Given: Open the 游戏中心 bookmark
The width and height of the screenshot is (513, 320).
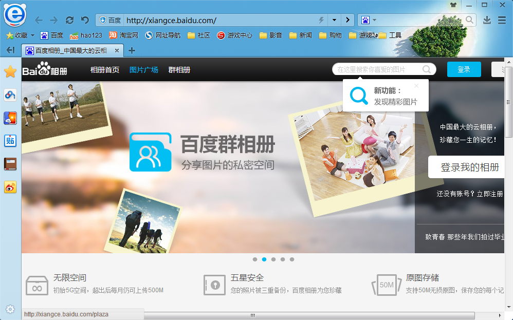Looking at the screenshot, I should point(234,35).
